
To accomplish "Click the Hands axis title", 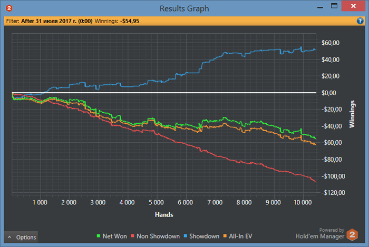I will pos(164,215).
